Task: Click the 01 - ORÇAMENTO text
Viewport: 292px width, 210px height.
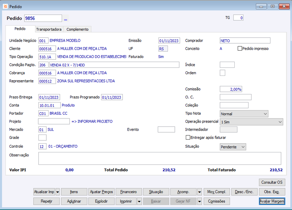Action: click(x=63, y=147)
